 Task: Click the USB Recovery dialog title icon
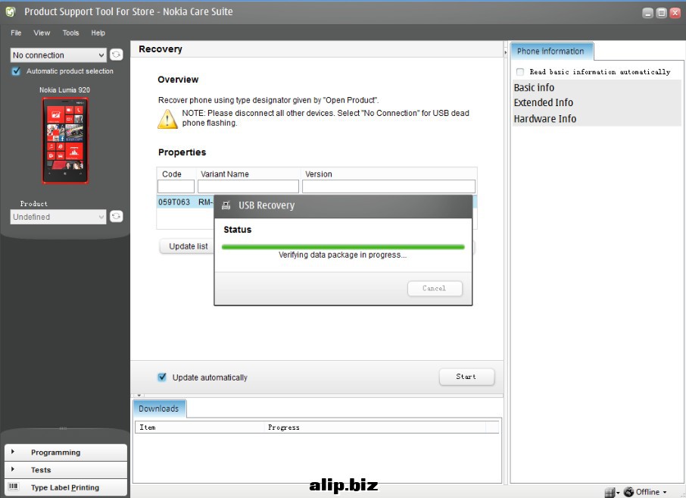click(x=226, y=205)
